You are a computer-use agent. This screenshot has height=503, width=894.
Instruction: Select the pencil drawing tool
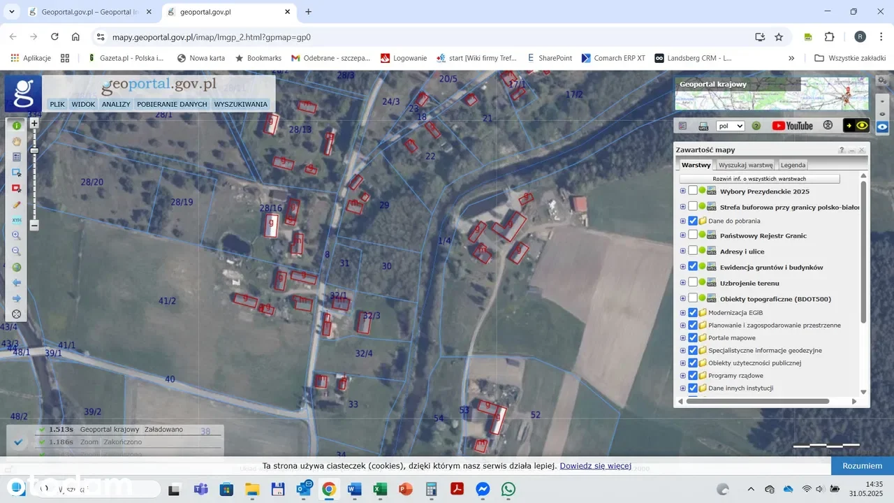(x=17, y=205)
